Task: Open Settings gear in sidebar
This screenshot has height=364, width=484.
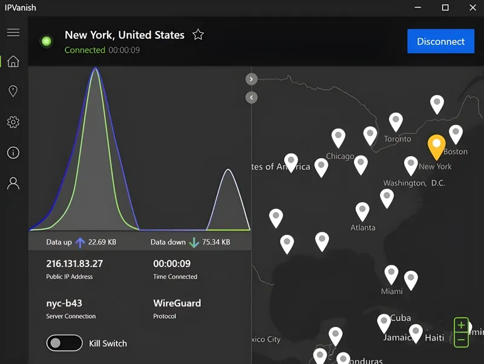Action: click(x=13, y=122)
